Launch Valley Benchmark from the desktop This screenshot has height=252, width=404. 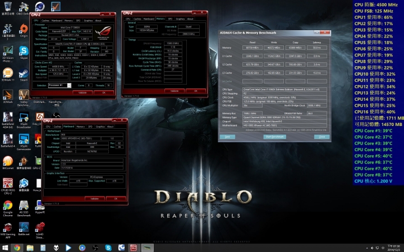(x=24, y=98)
